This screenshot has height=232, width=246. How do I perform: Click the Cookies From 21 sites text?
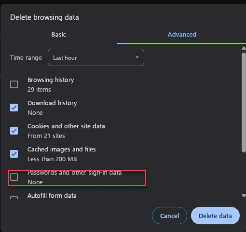[46, 136]
